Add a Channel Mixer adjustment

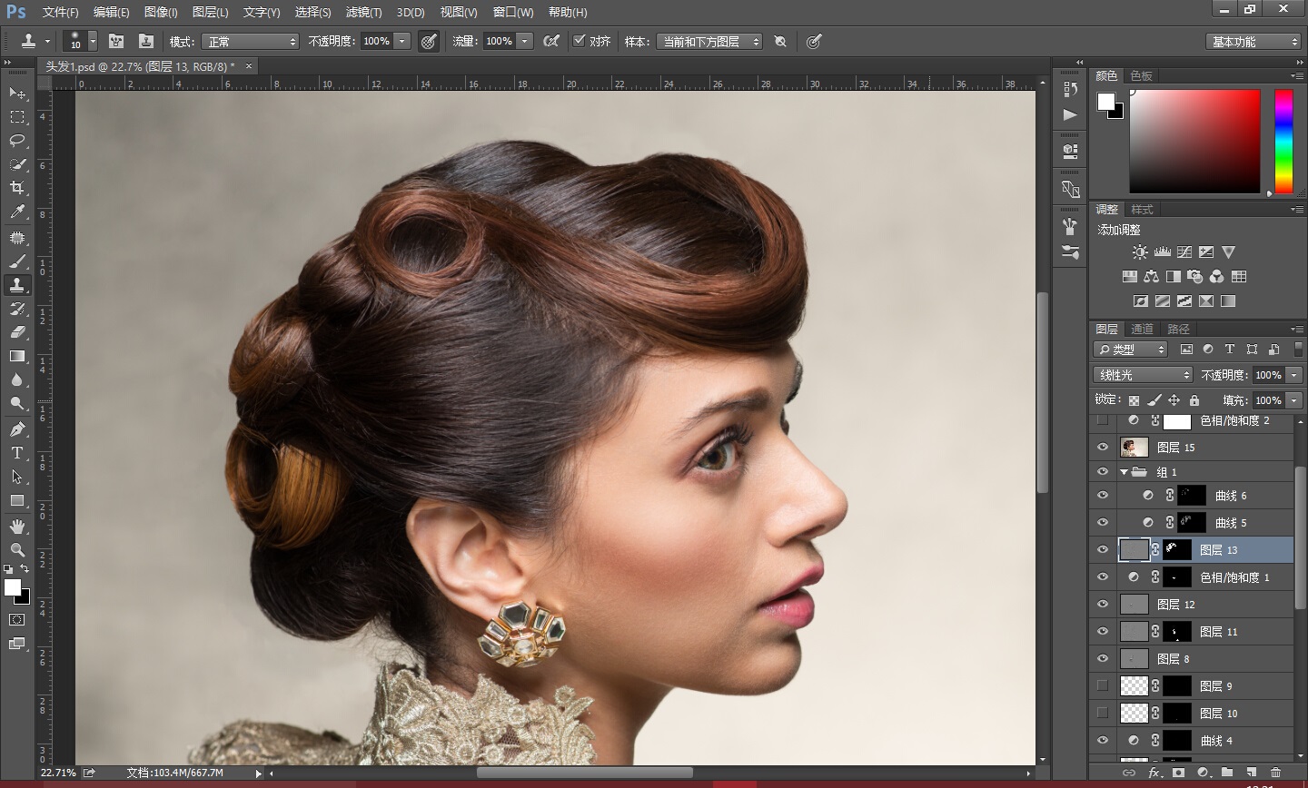(x=1216, y=276)
